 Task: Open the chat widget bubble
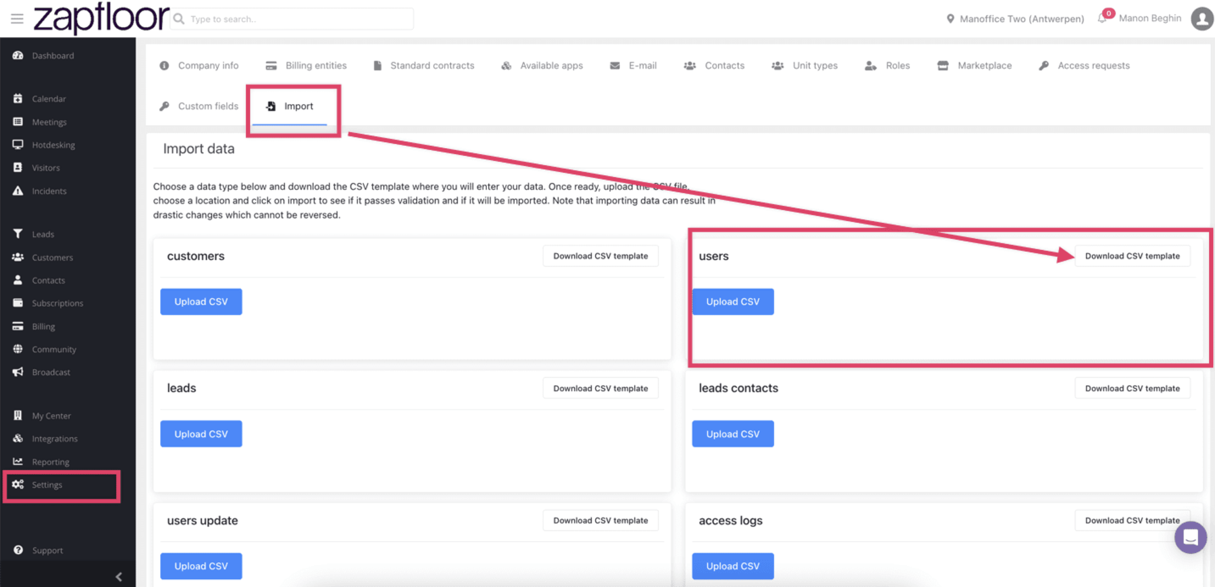click(1190, 537)
